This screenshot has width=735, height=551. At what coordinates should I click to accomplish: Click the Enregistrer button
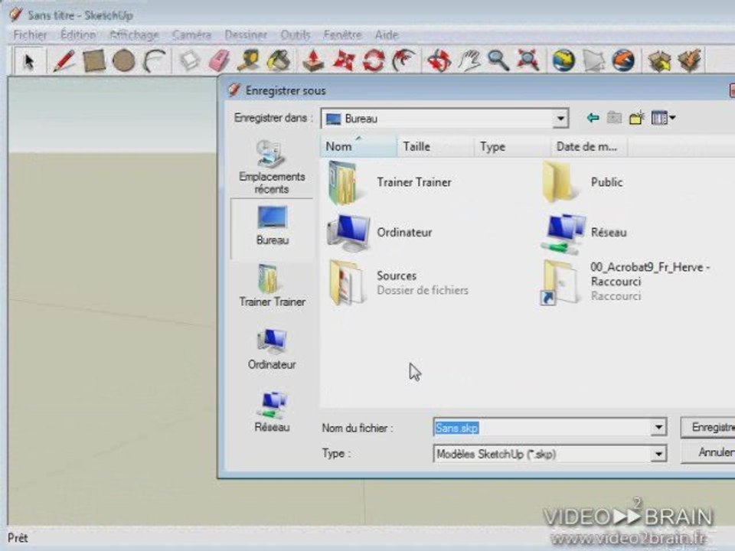click(x=707, y=427)
